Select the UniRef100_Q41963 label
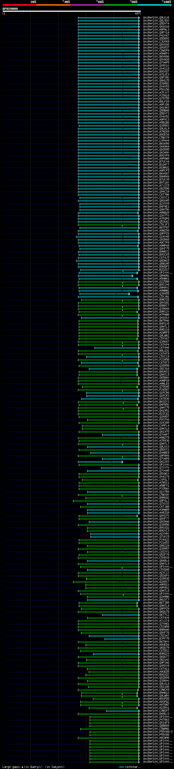Image resolution: width=174 pixels, height=769 pixels. 156,107
